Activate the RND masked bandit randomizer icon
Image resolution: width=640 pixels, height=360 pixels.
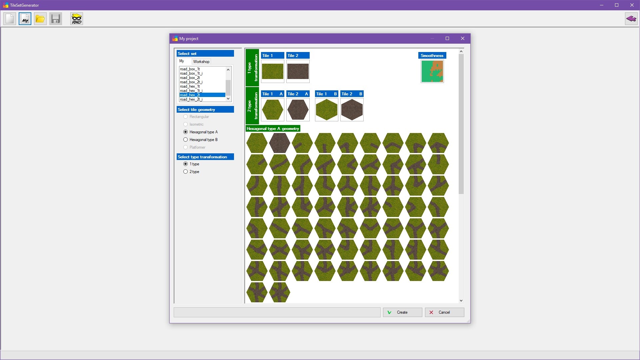[x=76, y=19]
